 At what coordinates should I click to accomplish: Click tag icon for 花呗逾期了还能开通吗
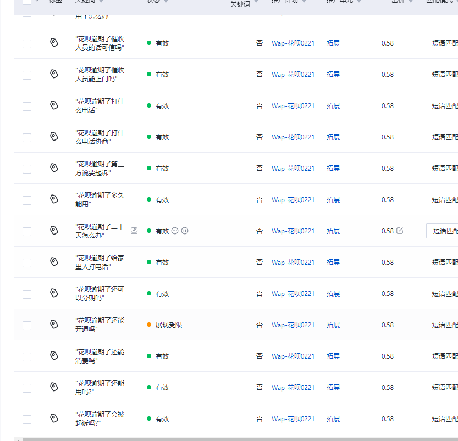pos(54,325)
